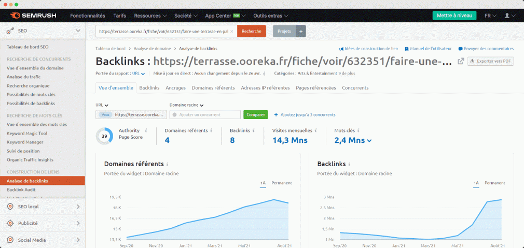Select Permanent range in Domaines référents chart

point(281,183)
